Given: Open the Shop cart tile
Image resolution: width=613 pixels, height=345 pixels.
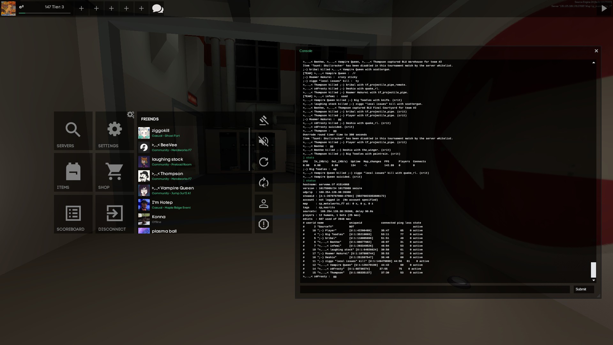Looking at the screenshot, I should coord(115,172).
